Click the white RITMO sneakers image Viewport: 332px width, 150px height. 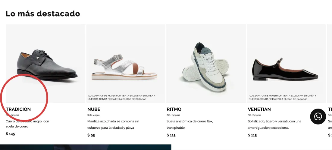pyautogui.click(x=206, y=64)
